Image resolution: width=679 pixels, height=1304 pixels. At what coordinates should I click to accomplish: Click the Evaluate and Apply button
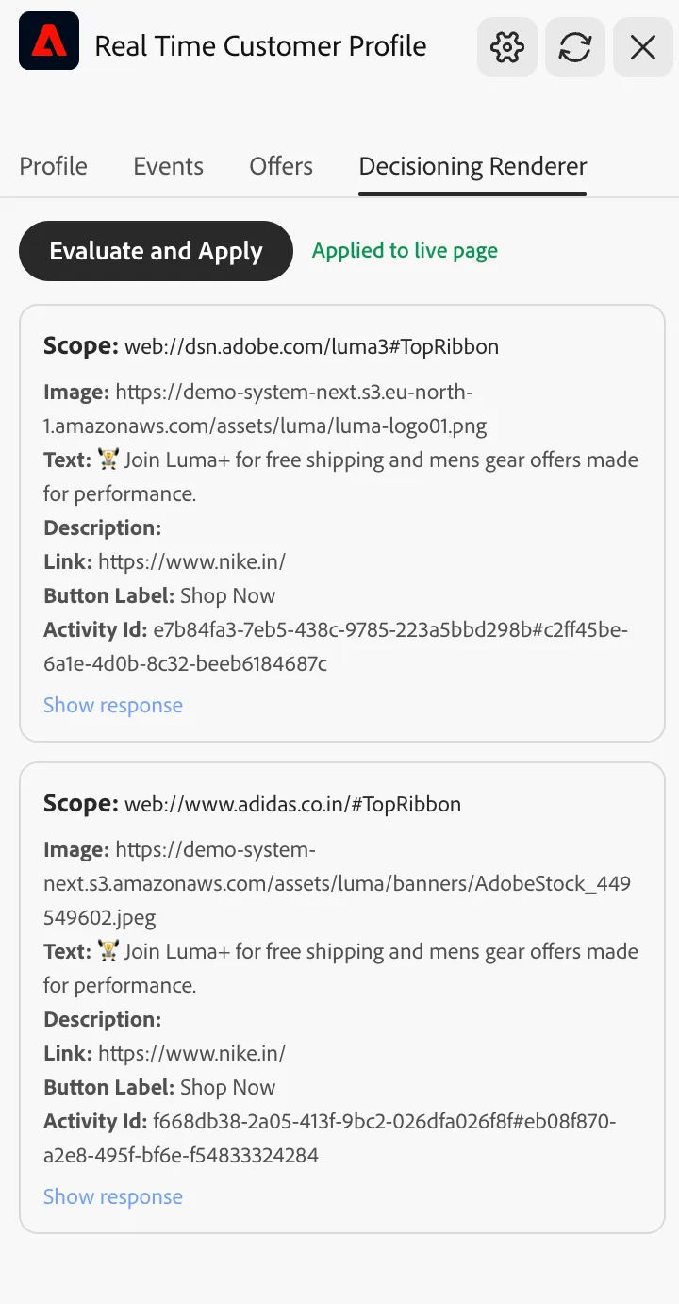(x=156, y=251)
